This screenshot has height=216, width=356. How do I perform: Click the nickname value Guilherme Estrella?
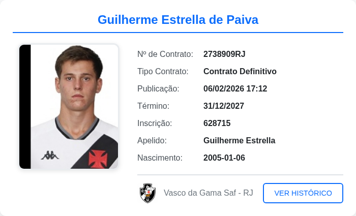(x=239, y=140)
